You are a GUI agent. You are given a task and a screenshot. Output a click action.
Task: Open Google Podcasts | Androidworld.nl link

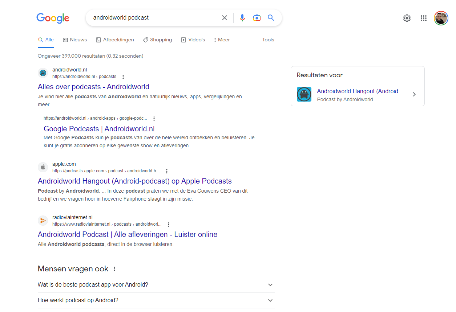click(x=99, y=129)
